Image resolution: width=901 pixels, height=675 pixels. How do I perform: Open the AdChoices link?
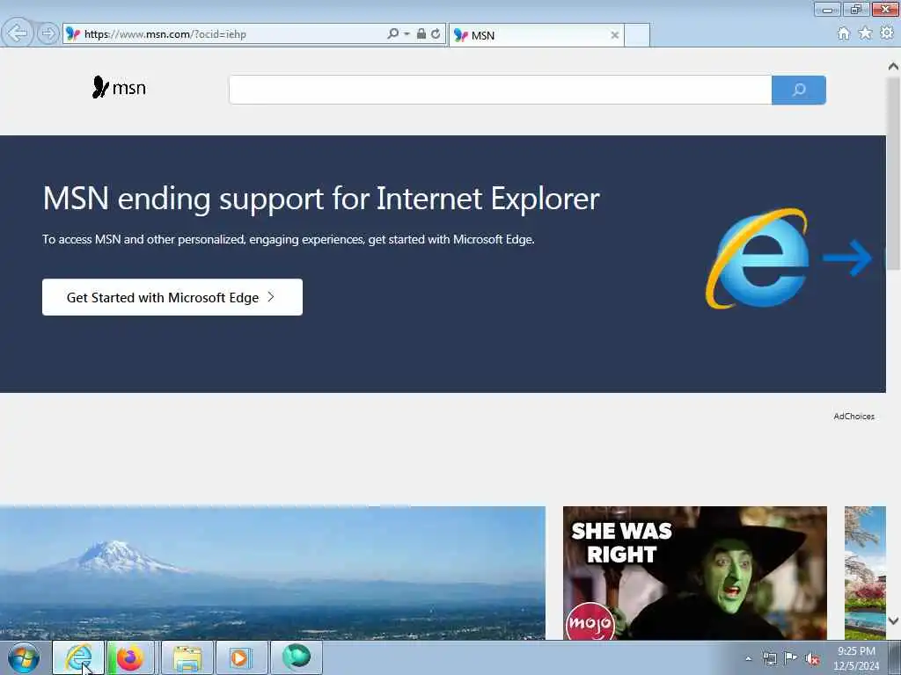[853, 416]
